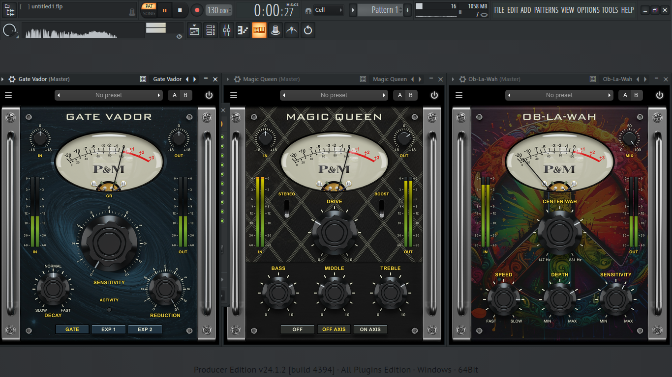This screenshot has height=377, width=672.
Task: Open the channel rack icon in toolbar
Action: [x=211, y=30]
